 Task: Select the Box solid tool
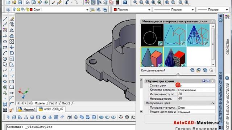(x=14, y=117)
